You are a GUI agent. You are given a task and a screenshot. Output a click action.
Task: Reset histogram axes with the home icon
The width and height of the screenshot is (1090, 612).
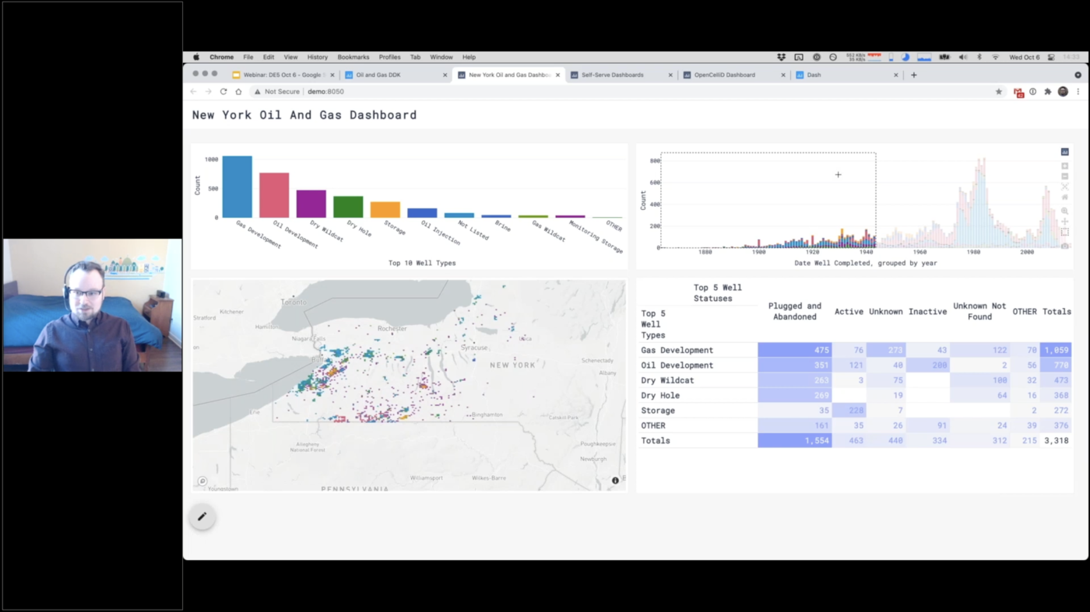pos(1064,198)
